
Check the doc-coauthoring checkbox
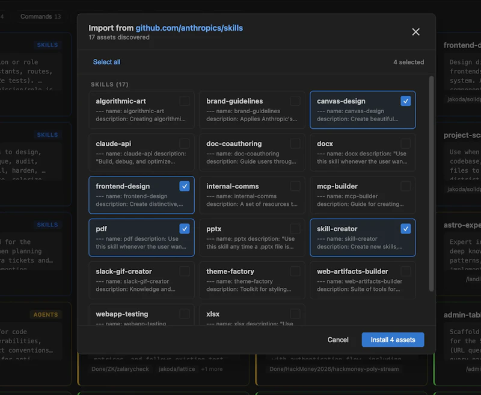point(295,143)
